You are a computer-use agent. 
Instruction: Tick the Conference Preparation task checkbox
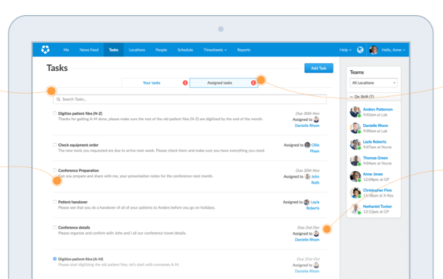click(x=55, y=170)
